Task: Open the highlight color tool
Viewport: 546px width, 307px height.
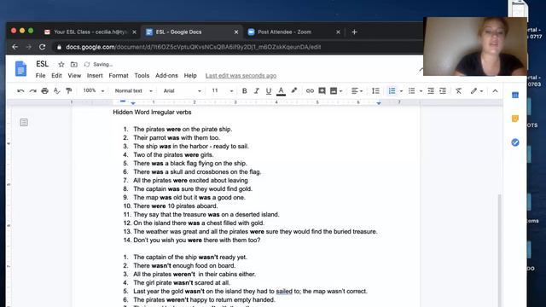Action: (x=293, y=90)
